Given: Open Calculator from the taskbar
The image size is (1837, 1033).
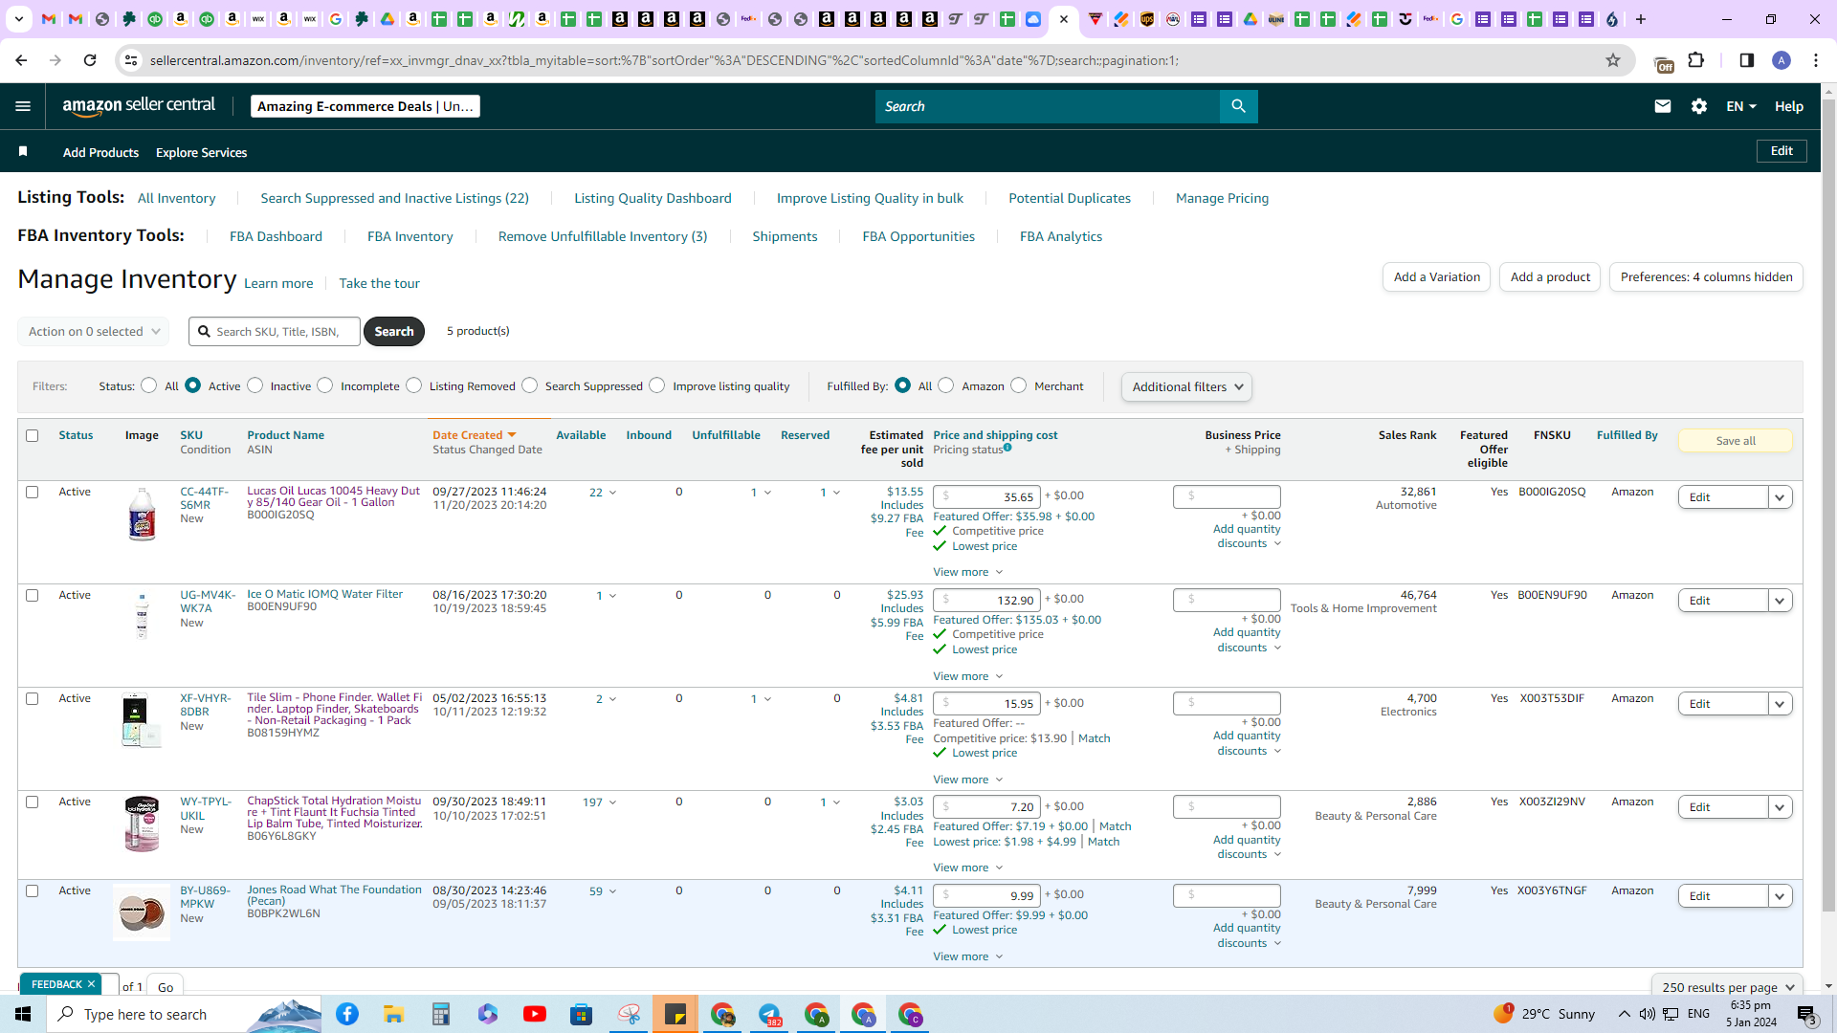Looking at the screenshot, I should pyautogui.click(x=441, y=1014).
